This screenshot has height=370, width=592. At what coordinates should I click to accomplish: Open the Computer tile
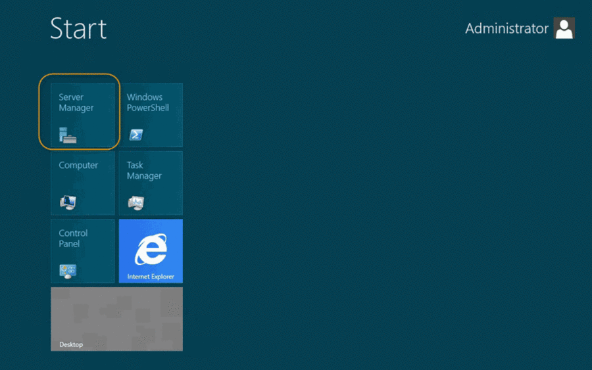83,183
